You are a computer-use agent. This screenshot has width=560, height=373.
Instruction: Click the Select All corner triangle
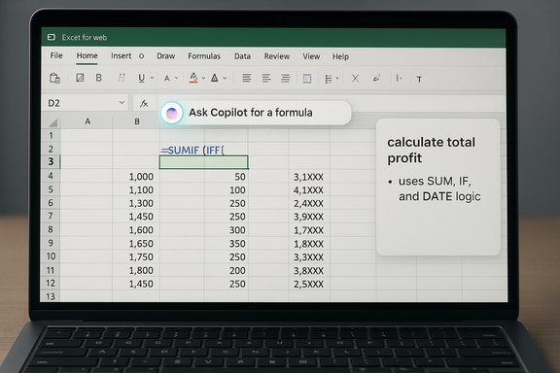pyautogui.click(x=52, y=122)
